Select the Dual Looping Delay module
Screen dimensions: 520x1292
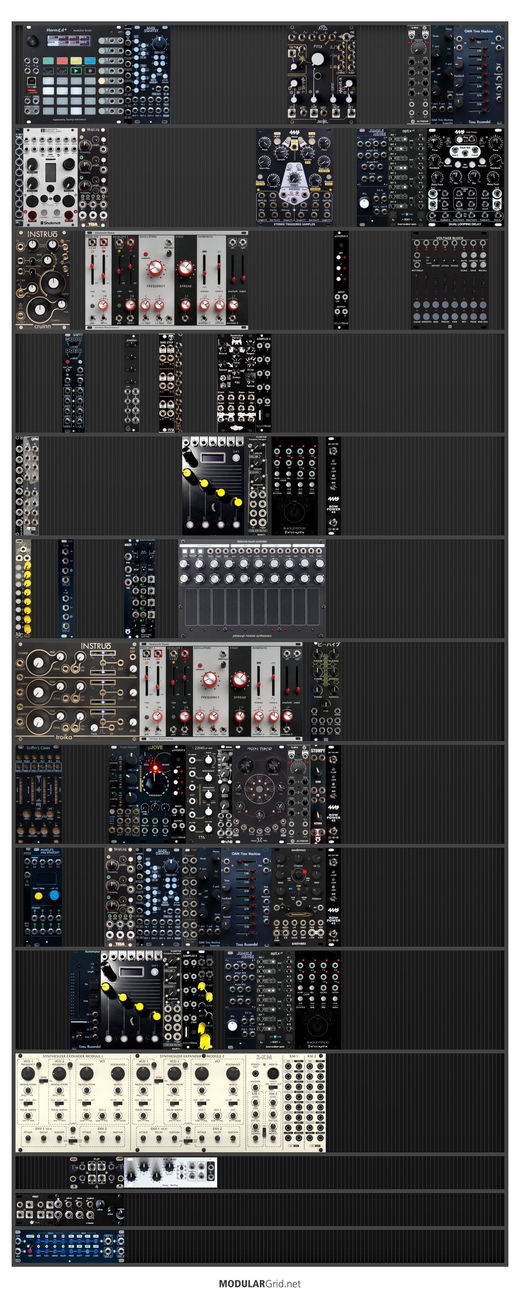coord(465,177)
